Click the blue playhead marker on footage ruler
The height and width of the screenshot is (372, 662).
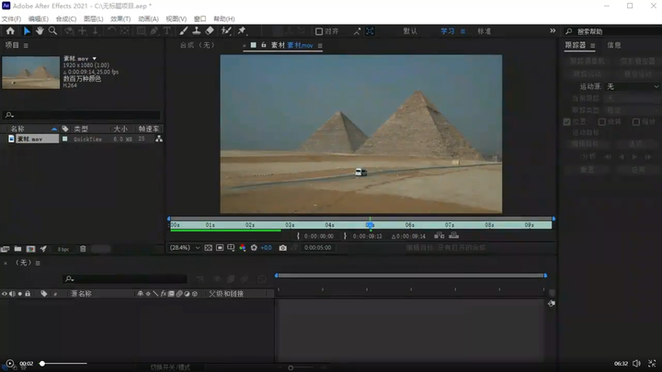(370, 225)
